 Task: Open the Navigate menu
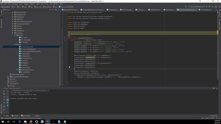15,4
